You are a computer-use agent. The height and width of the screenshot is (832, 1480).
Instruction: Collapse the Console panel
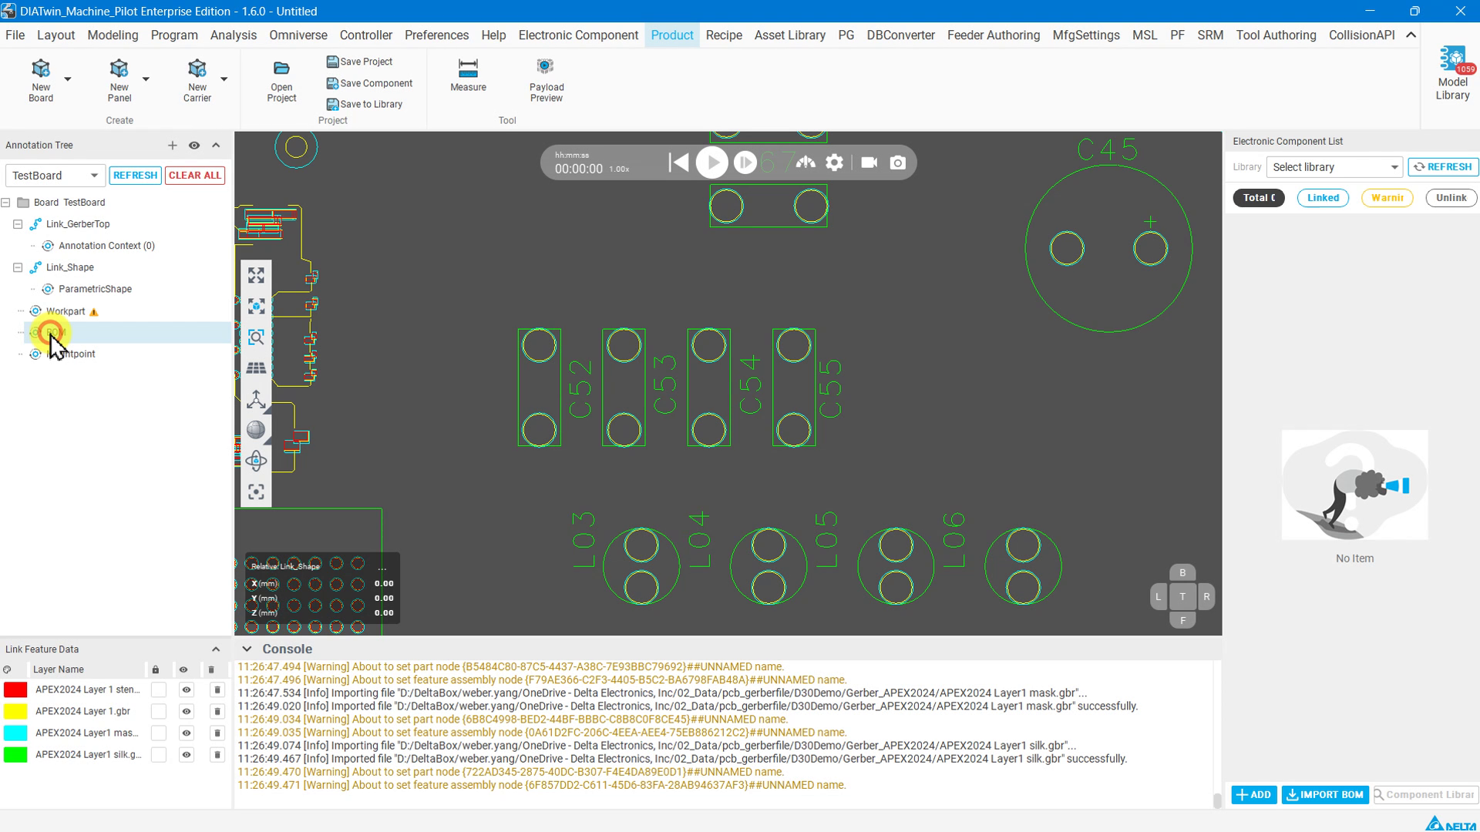pyautogui.click(x=247, y=649)
